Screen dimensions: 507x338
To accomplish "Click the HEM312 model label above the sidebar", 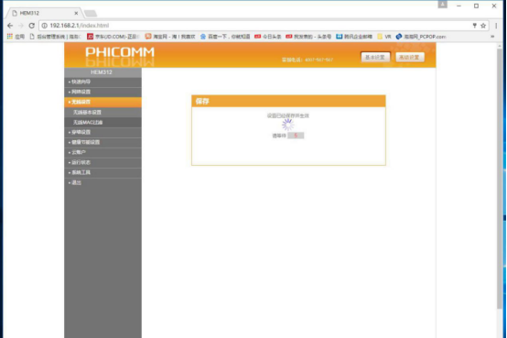I will click(x=102, y=72).
